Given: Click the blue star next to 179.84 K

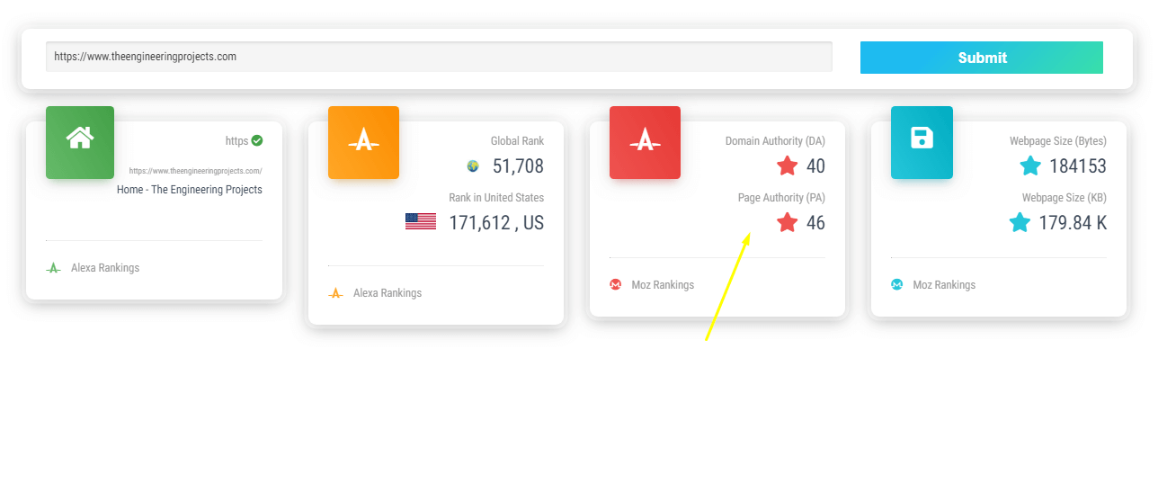Looking at the screenshot, I should tap(1020, 222).
